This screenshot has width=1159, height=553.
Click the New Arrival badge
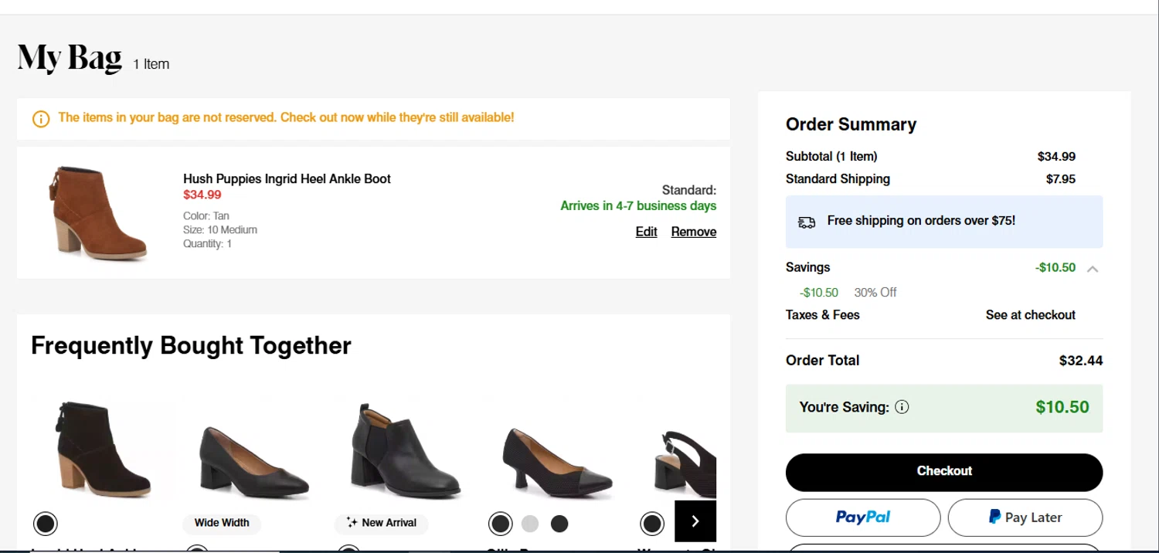pos(382,523)
